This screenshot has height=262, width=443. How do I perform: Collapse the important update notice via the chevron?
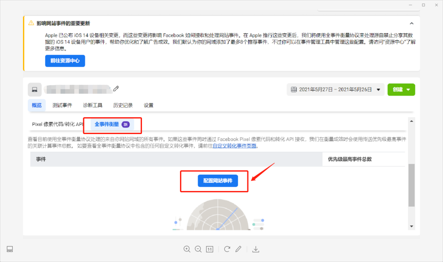pyautogui.click(x=412, y=23)
